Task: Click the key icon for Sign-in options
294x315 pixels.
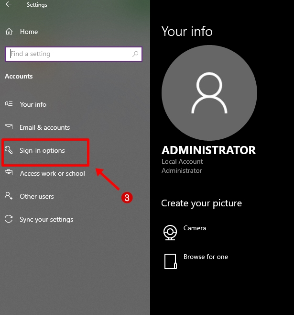Action: [9, 150]
